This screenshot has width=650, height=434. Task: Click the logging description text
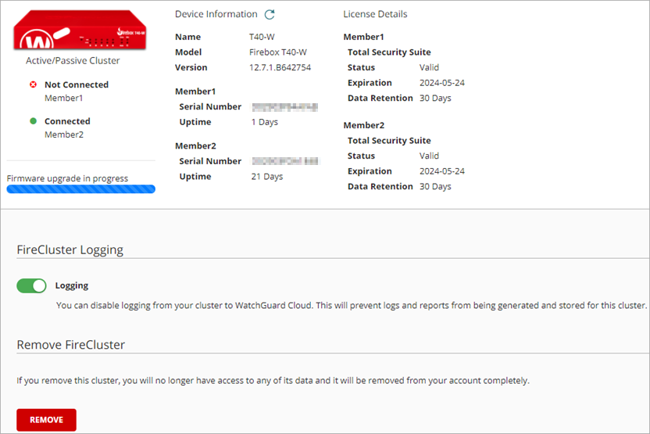click(x=352, y=306)
